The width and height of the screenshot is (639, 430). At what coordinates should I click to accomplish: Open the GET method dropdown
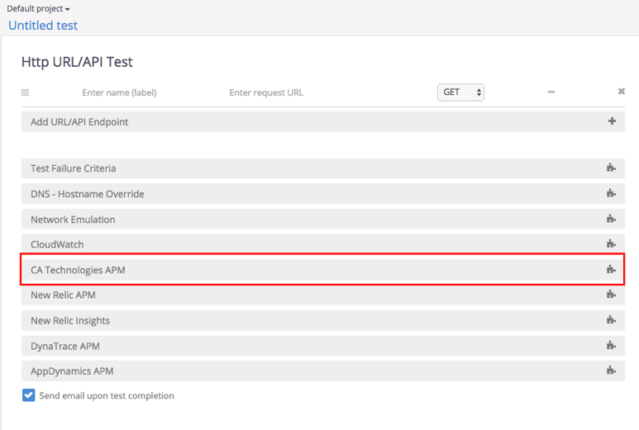[x=460, y=92]
